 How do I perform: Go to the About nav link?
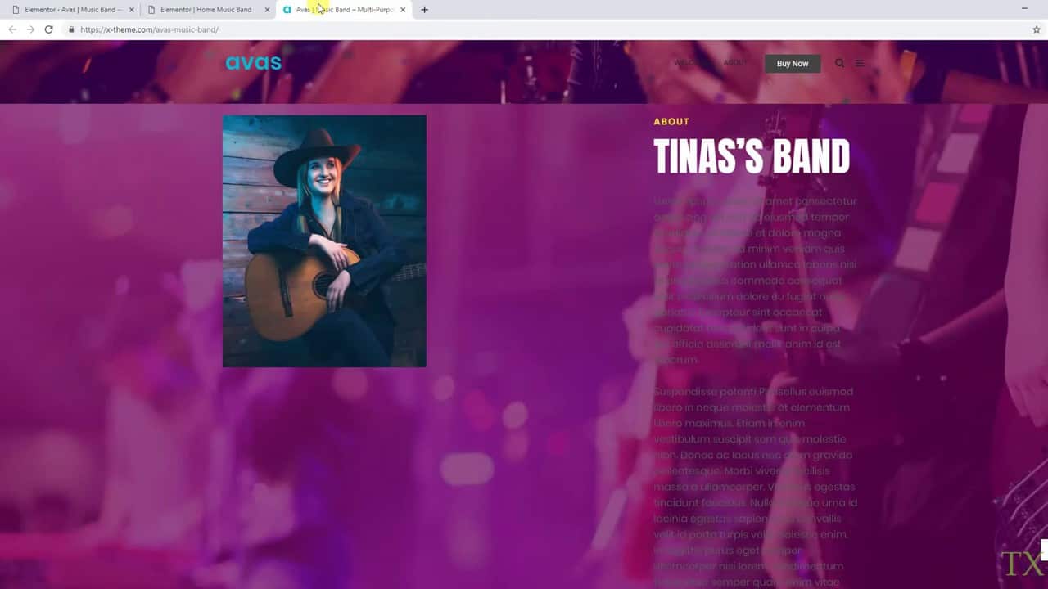[735, 63]
